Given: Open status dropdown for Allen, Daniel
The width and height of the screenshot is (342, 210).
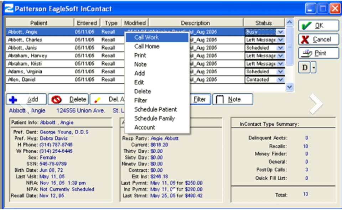Looking at the screenshot, I should click(x=280, y=79).
